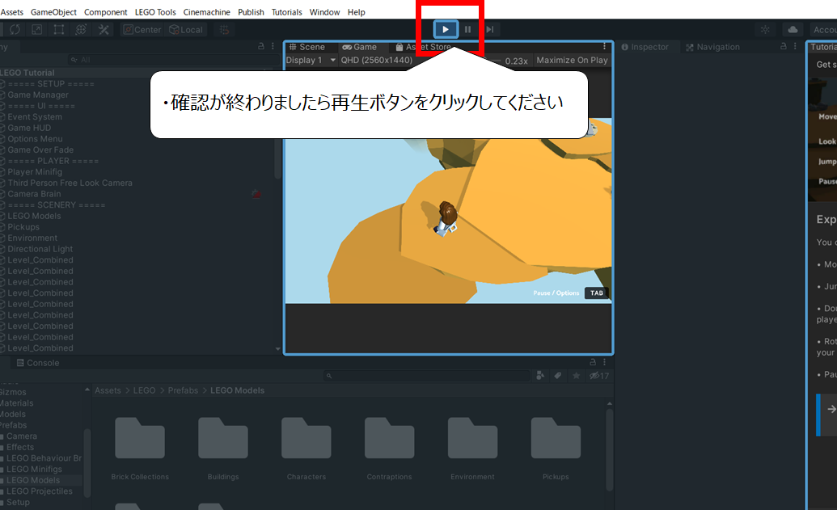Toggle hidden packages visibility count 17
This screenshot has width=837, height=510.
[x=599, y=376]
